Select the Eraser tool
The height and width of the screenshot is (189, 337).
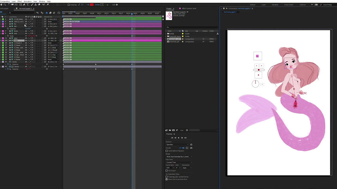(x=39, y=5)
